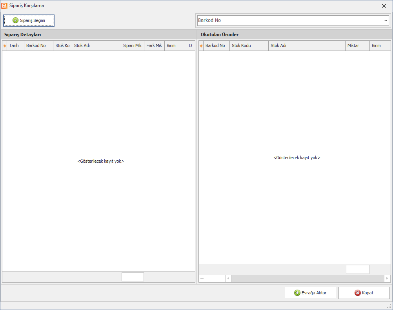Viewport: 393px width, 310px height.
Task: Sort by Fark Mik column header
Action: point(155,45)
